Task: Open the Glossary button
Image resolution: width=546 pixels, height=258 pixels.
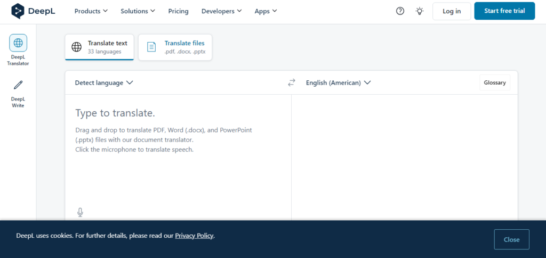Action: [495, 82]
